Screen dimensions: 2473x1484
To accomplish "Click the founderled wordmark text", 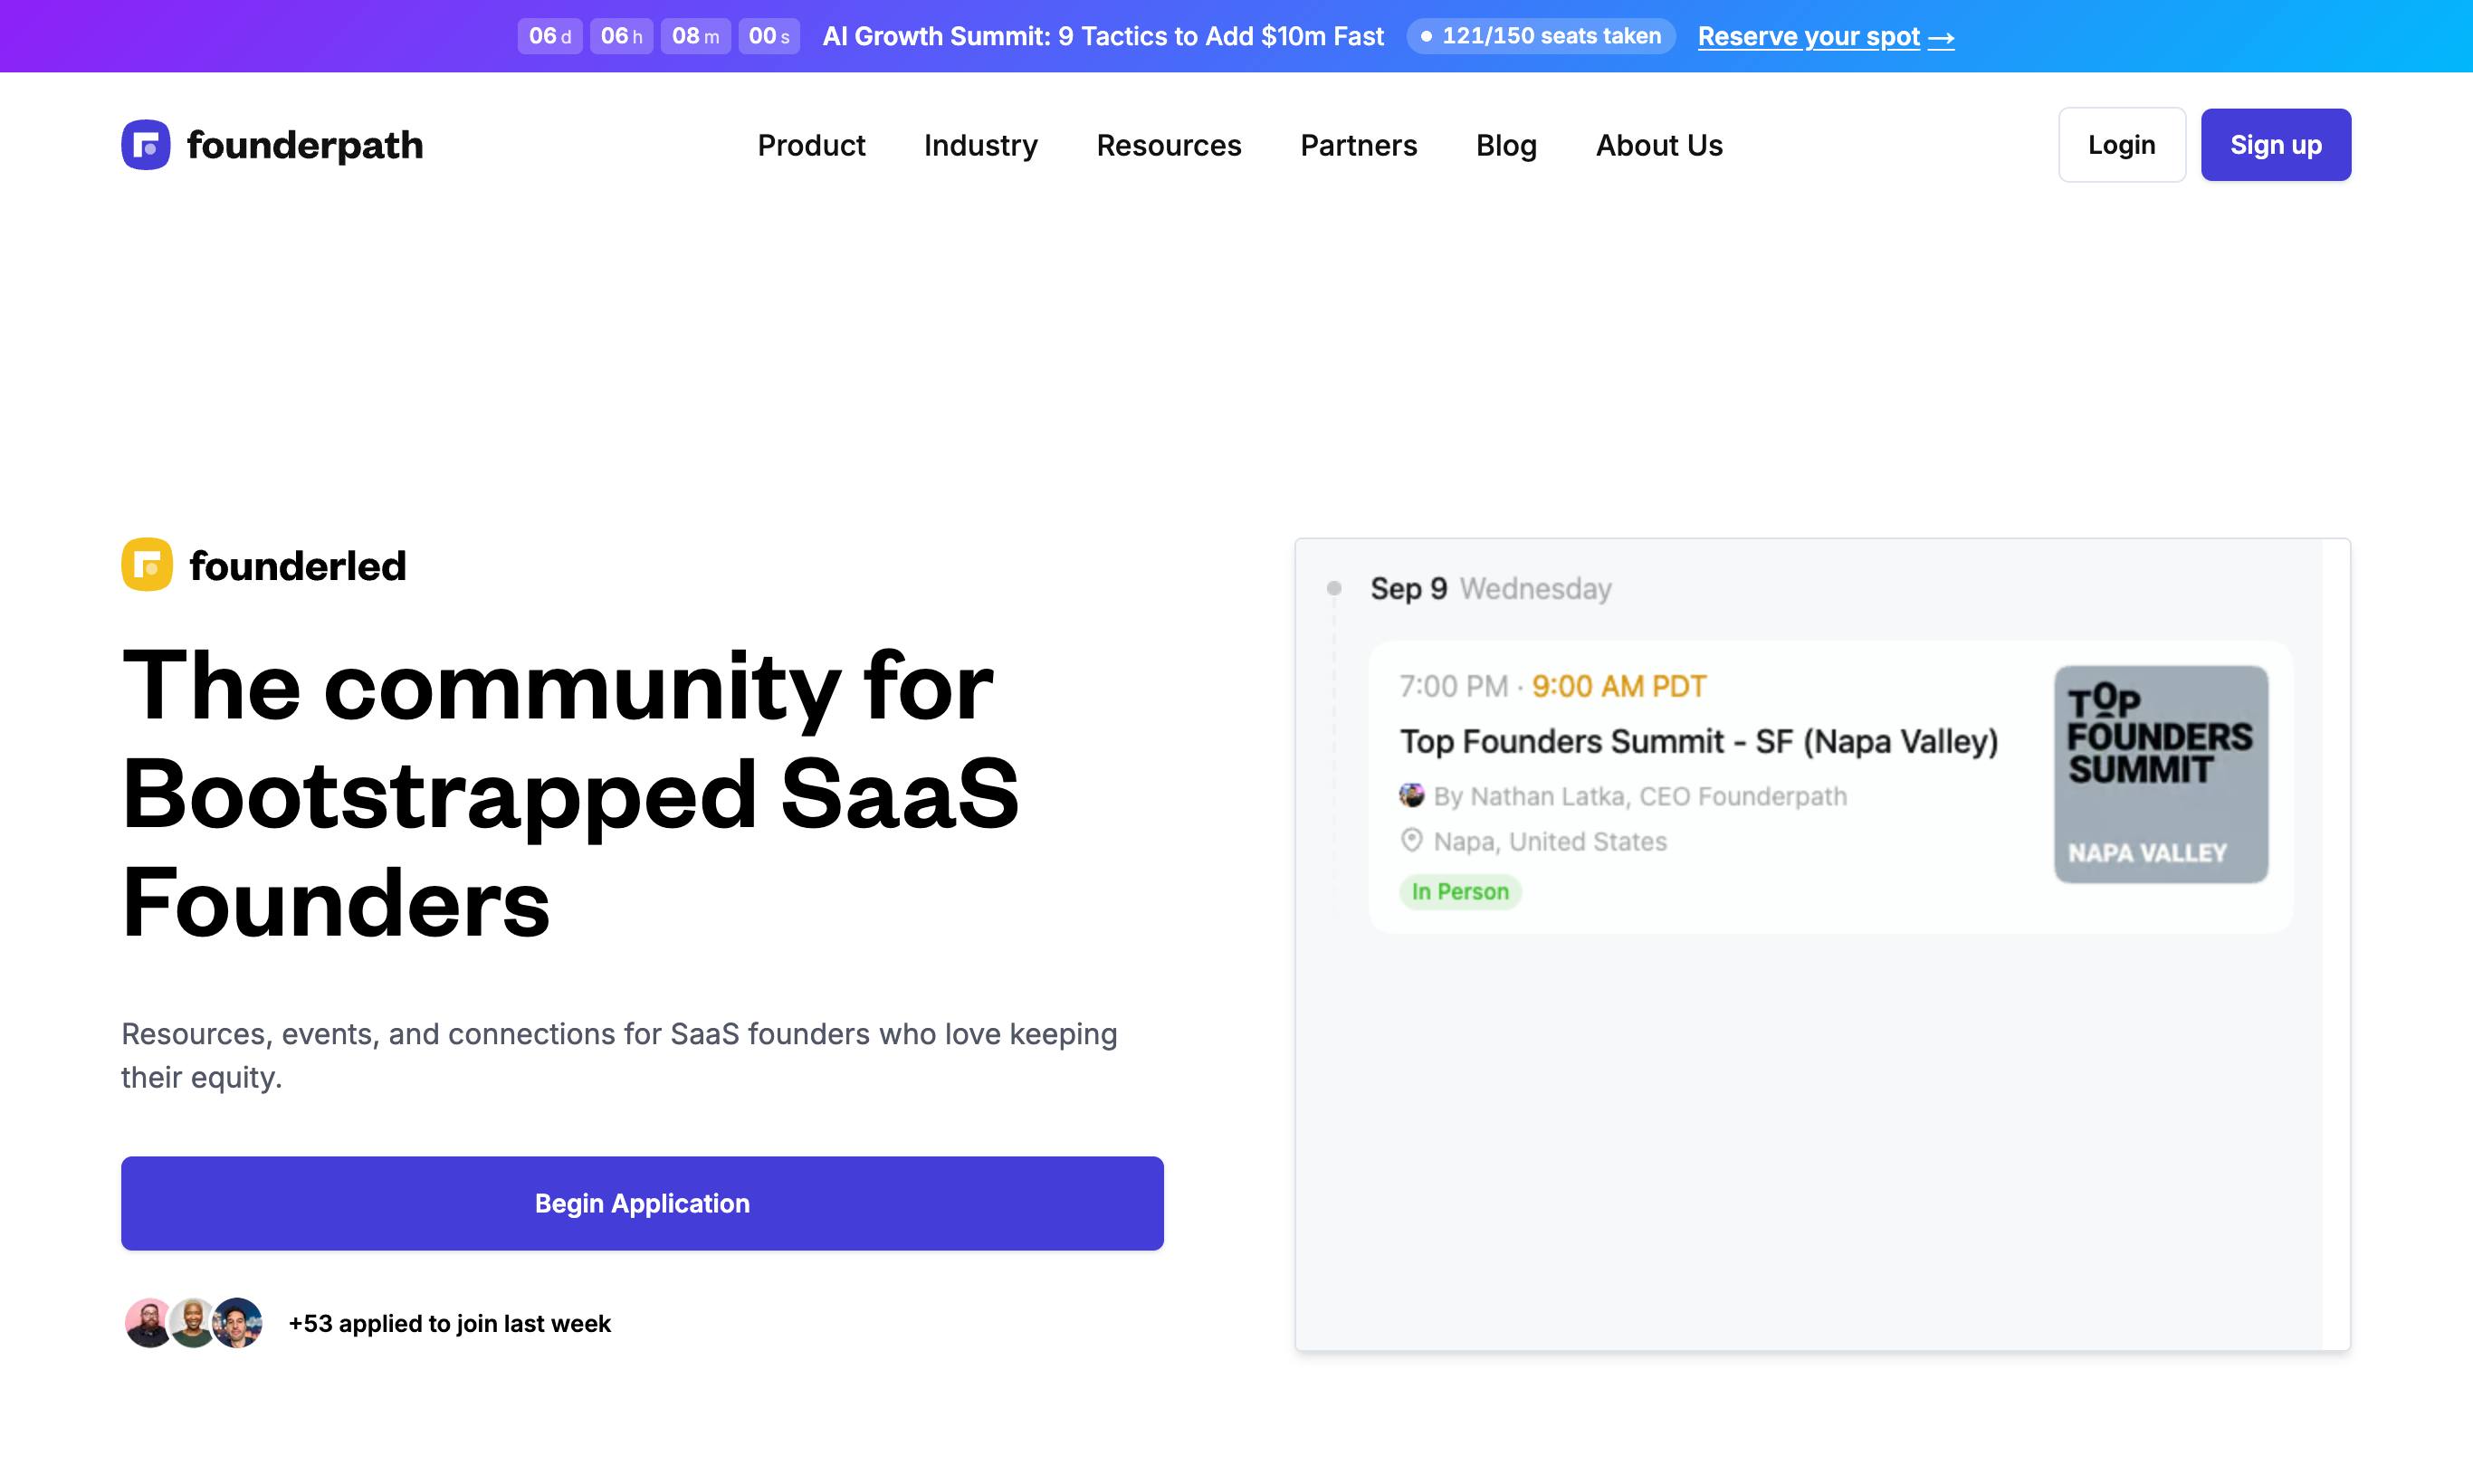I will click(x=297, y=566).
